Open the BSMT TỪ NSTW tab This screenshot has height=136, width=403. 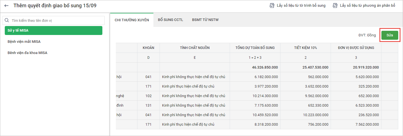pyautogui.click(x=205, y=20)
